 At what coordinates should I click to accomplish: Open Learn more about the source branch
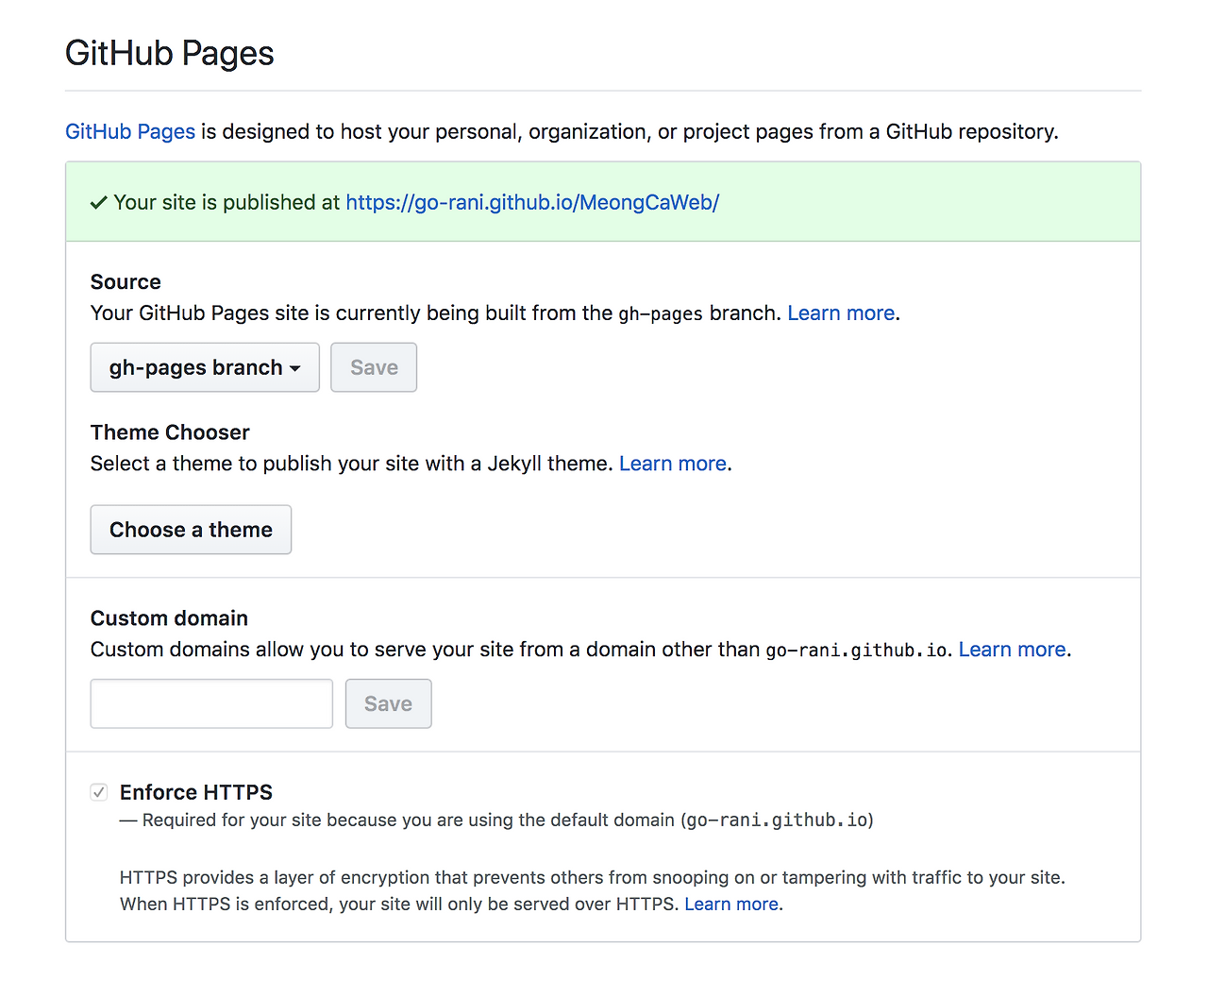pyautogui.click(x=841, y=313)
